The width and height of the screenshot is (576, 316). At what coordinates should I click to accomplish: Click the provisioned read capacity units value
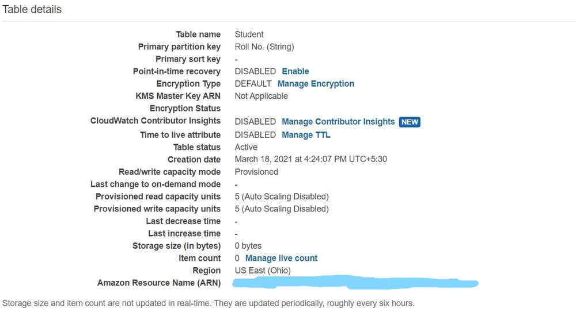click(x=282, y=196)
